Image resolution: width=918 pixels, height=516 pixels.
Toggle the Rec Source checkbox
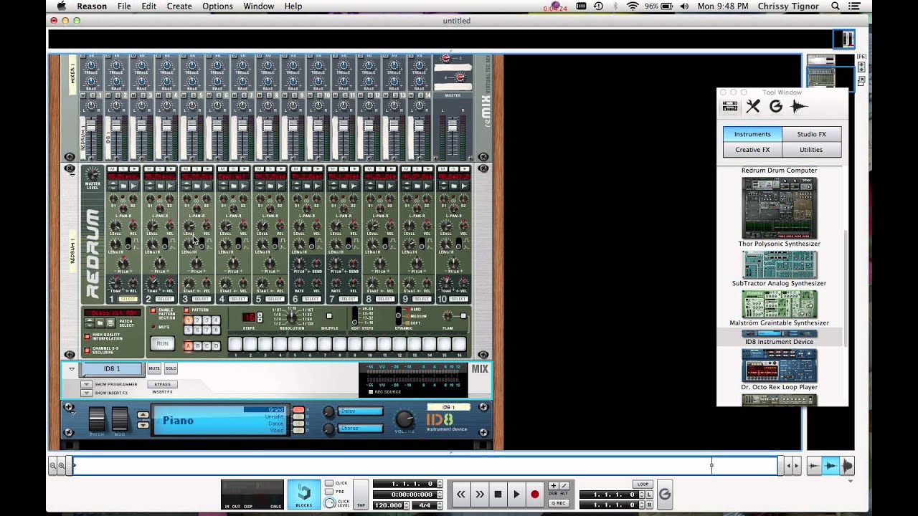(370, 392)
